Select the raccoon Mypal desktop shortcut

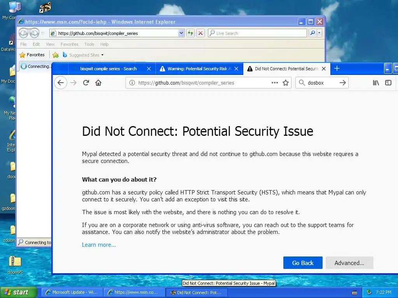tap(45, 7)
